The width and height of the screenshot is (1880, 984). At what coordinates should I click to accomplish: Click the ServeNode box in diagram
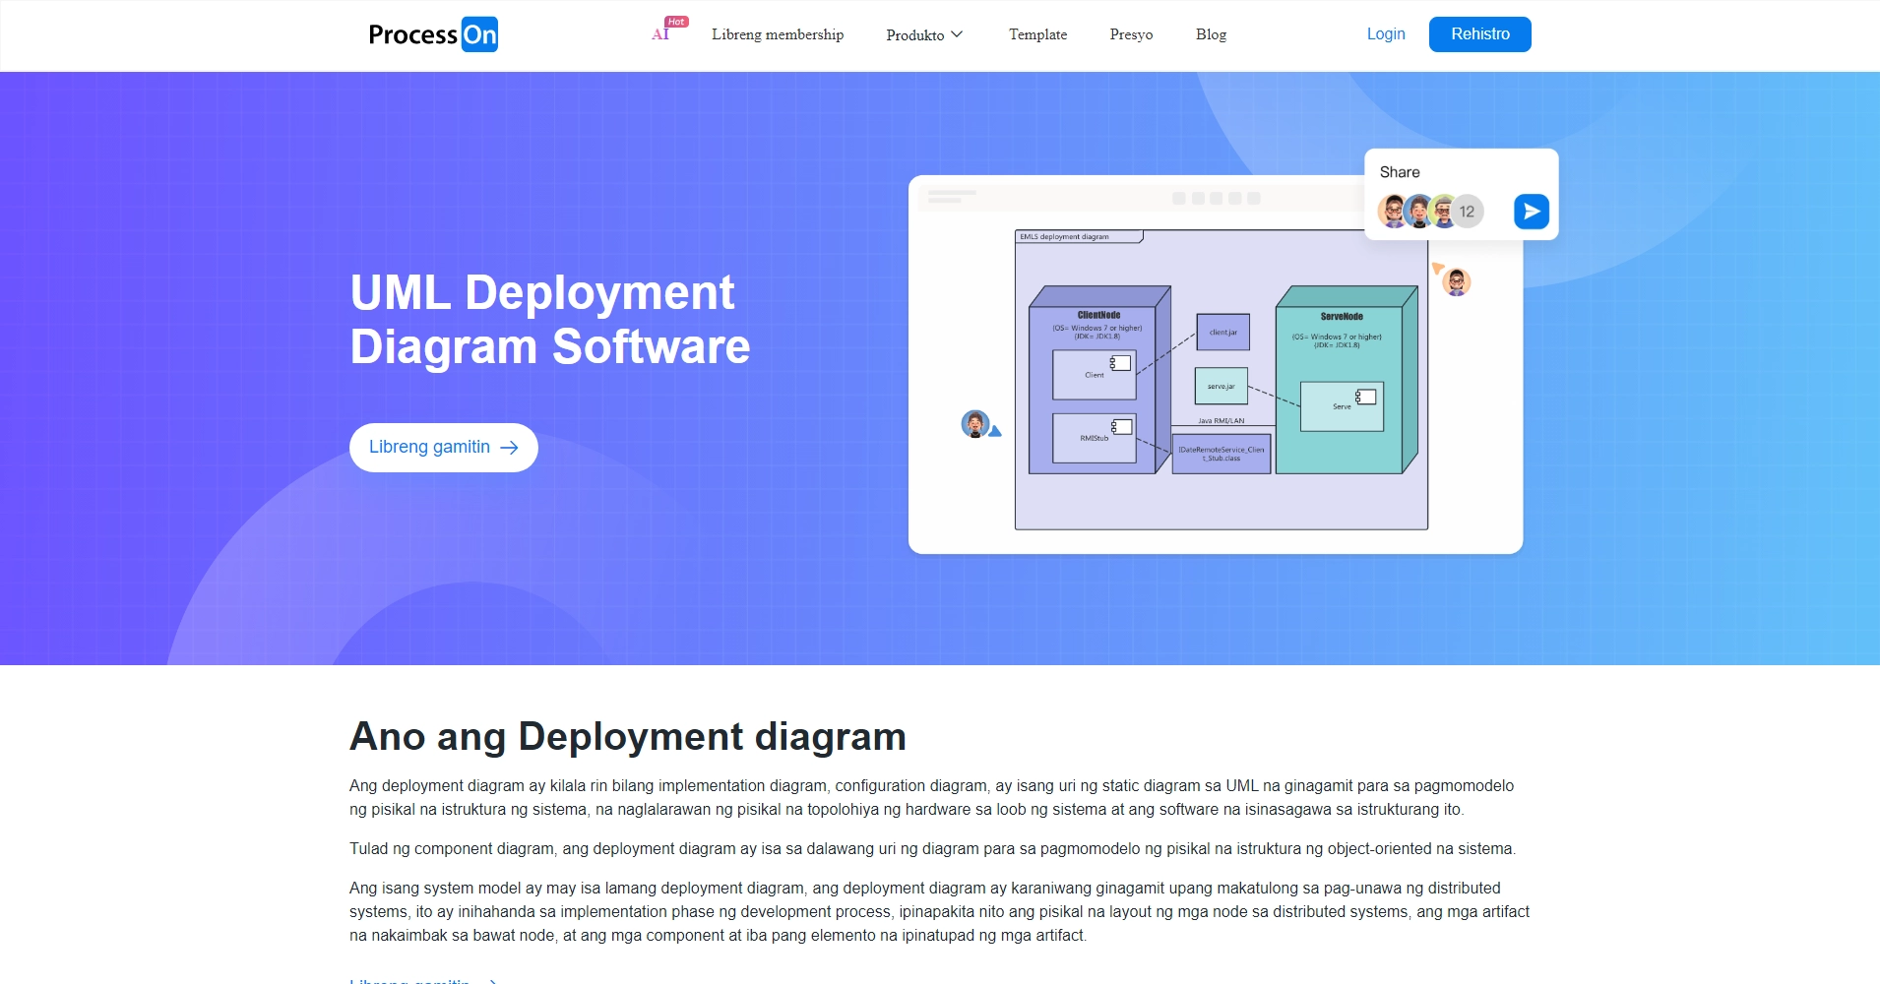[x=1347, y=380]
